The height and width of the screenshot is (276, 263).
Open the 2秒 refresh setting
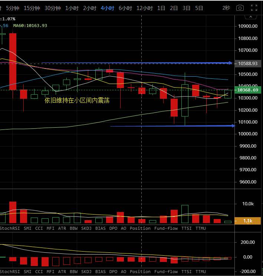[226, 8]
